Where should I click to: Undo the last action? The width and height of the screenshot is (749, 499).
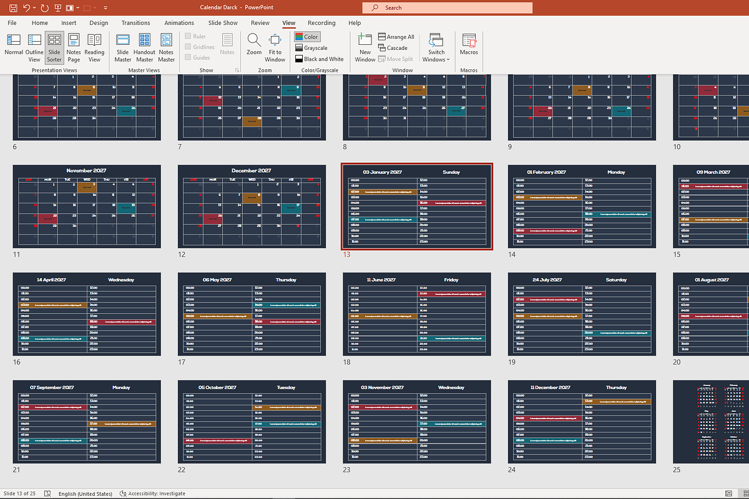[x=26, y=8]
